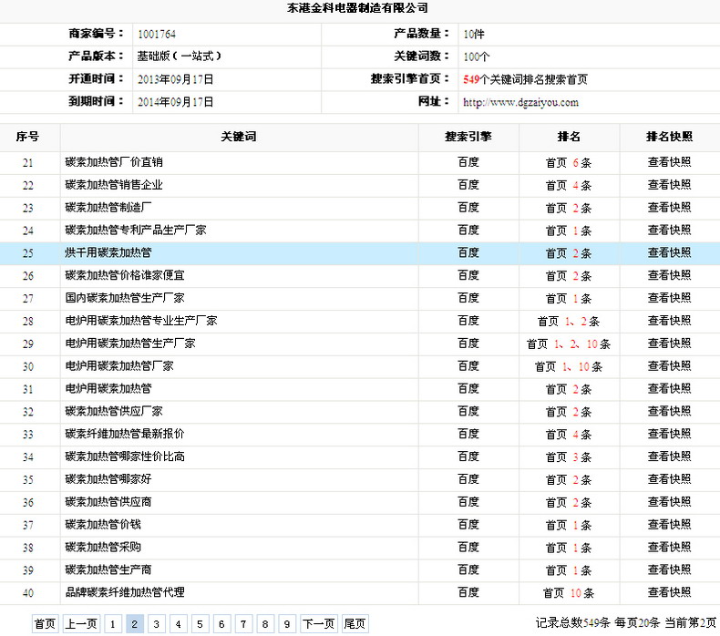Click the 上一页 pagination button
This screenshot has width=720, height=636.
point(81,623)
